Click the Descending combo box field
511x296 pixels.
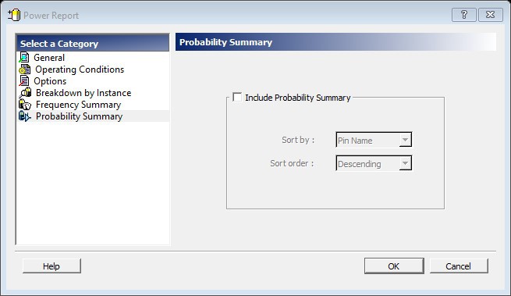[x=374, y=163]
